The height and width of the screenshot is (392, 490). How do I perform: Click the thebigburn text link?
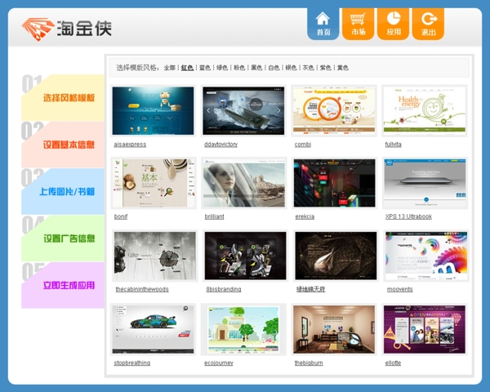click(309, 363)
